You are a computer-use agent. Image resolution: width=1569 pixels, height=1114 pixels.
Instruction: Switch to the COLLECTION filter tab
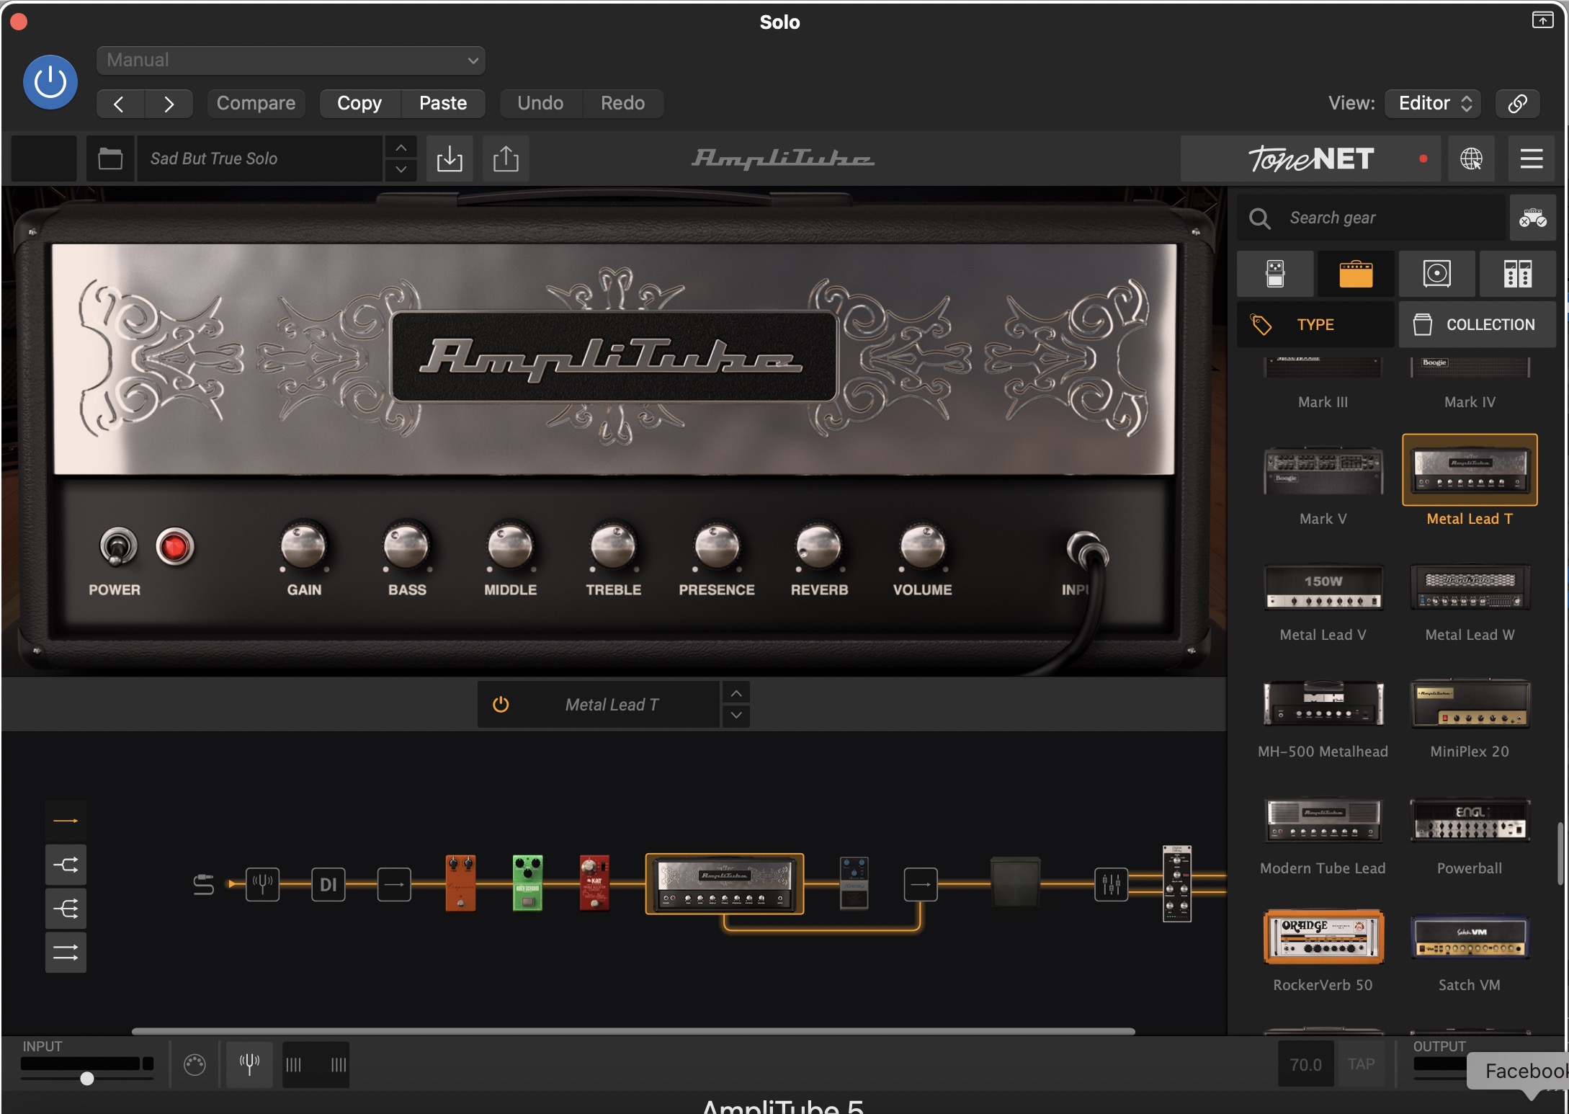[x=1478, y=325]
